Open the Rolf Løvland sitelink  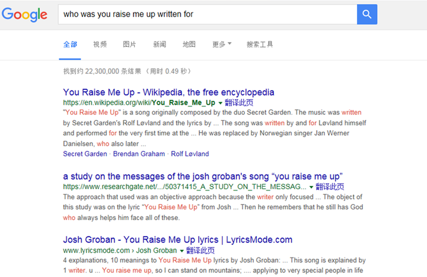[190, 154]
